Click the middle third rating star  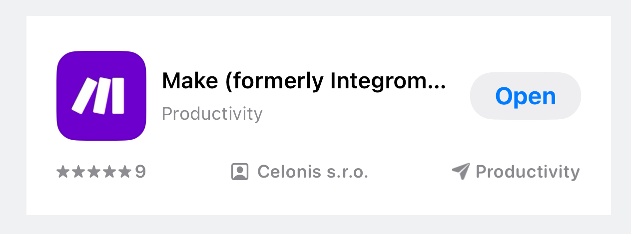click(x=93, y=172)
